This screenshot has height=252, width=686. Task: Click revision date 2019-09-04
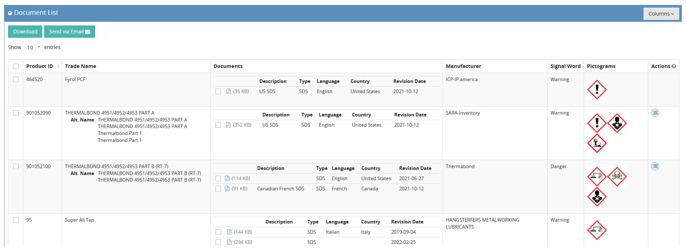click(403, 232)
